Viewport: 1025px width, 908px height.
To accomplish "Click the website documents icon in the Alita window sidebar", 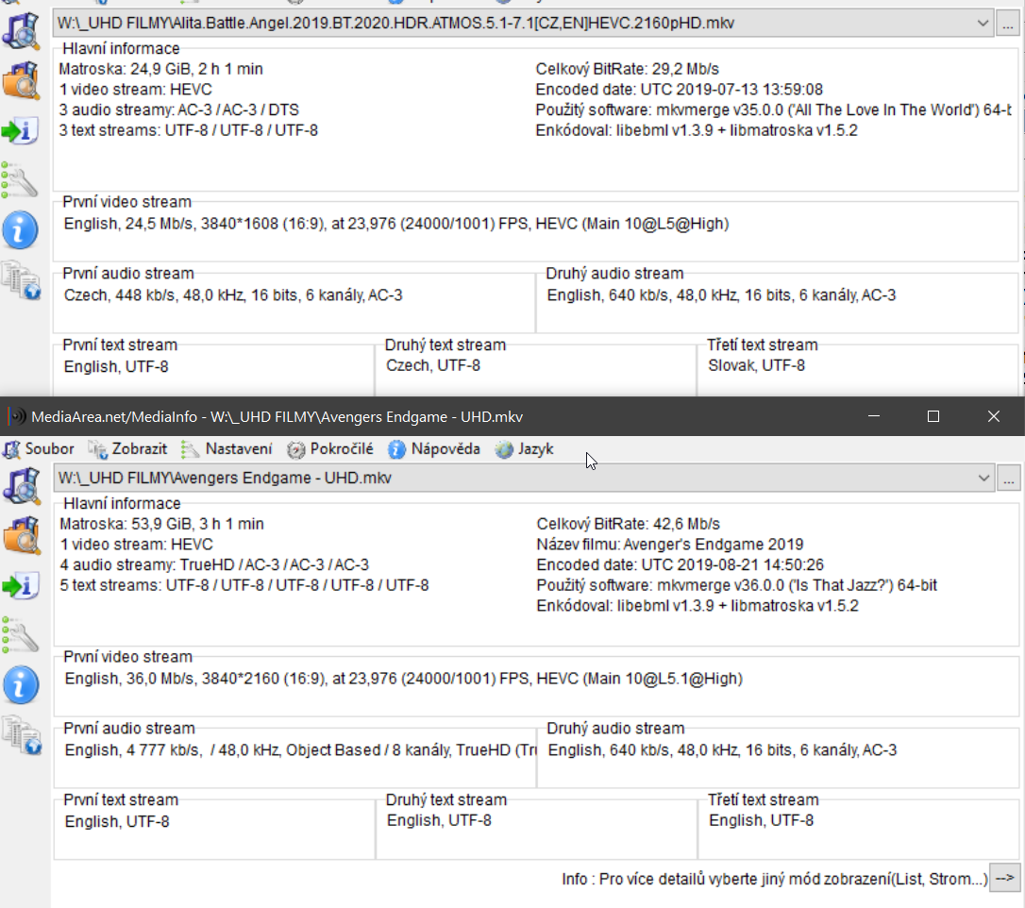I will pyautogui.click(x=21, y=280).
